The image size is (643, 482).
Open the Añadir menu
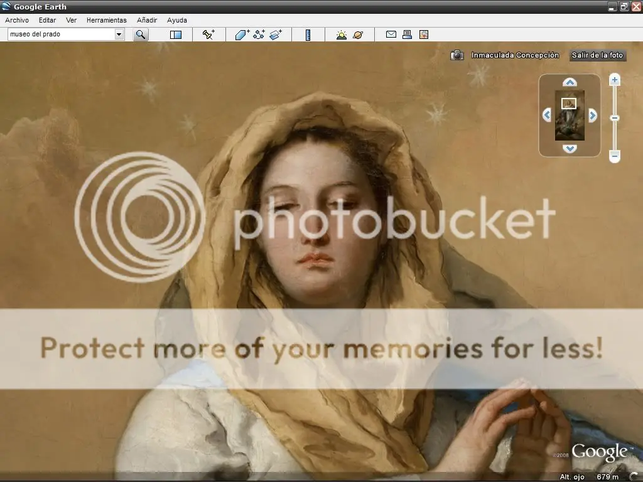[147, 20]
